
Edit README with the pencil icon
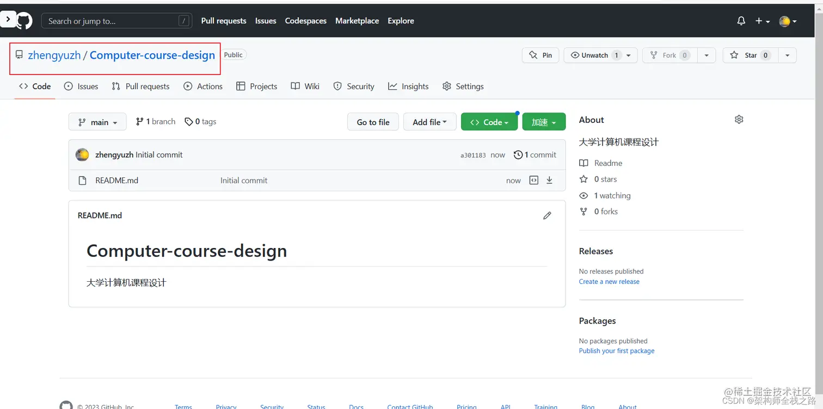click(x=547, y=215)
